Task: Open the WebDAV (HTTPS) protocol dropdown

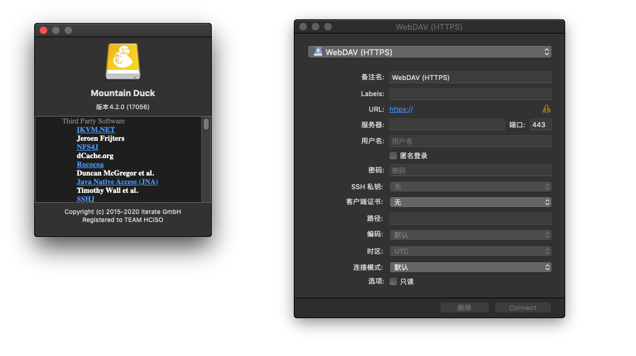Action: pyautogui.click(x=430, y=52)
